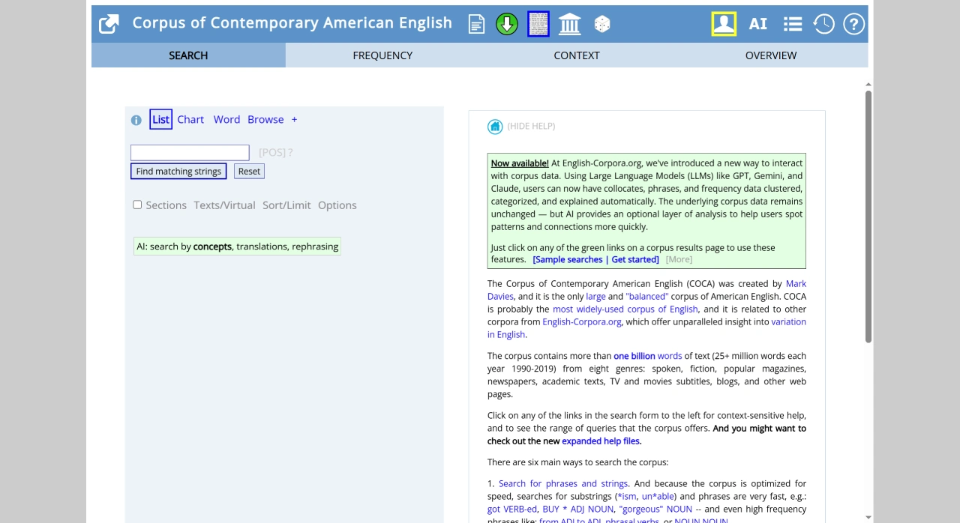Click the search word input field

[190, 153]
